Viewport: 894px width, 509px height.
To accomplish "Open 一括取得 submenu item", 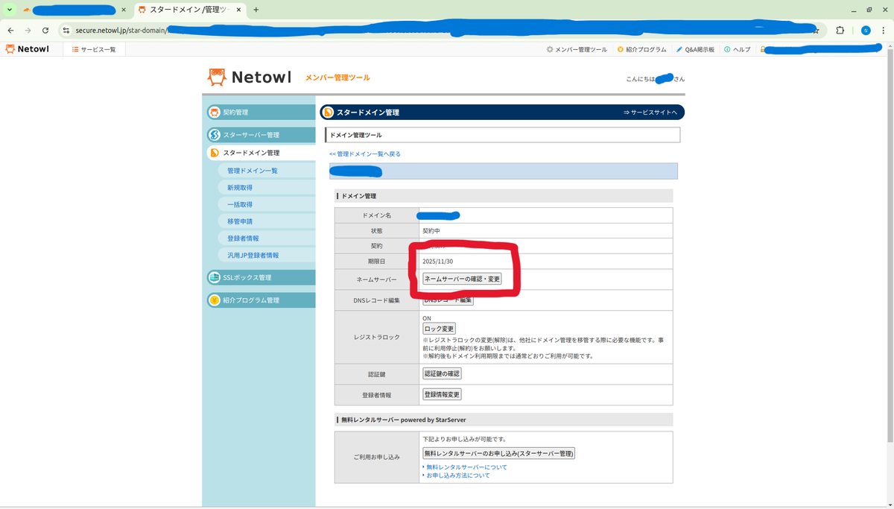I will (x=240, y=204).
